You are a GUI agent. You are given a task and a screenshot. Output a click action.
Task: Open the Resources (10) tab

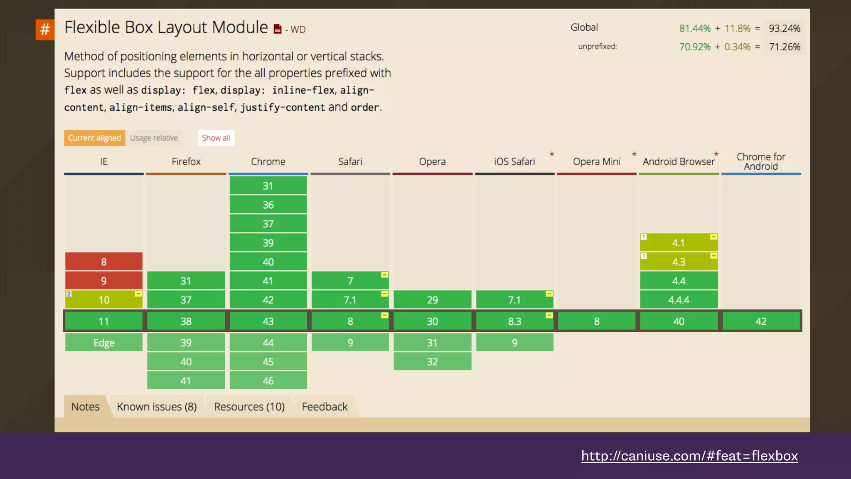(249, 407)
